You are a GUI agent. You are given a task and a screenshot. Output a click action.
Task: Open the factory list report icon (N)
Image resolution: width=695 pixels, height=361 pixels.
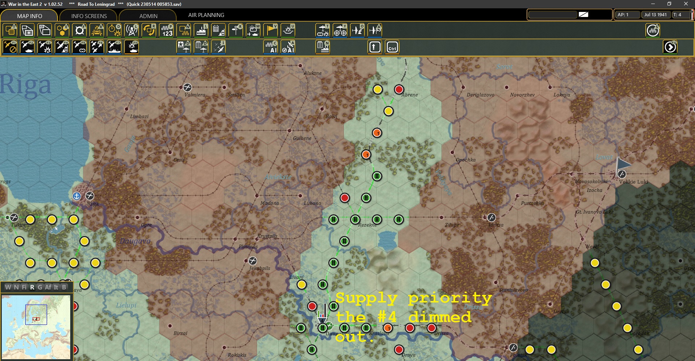point(323,47)
